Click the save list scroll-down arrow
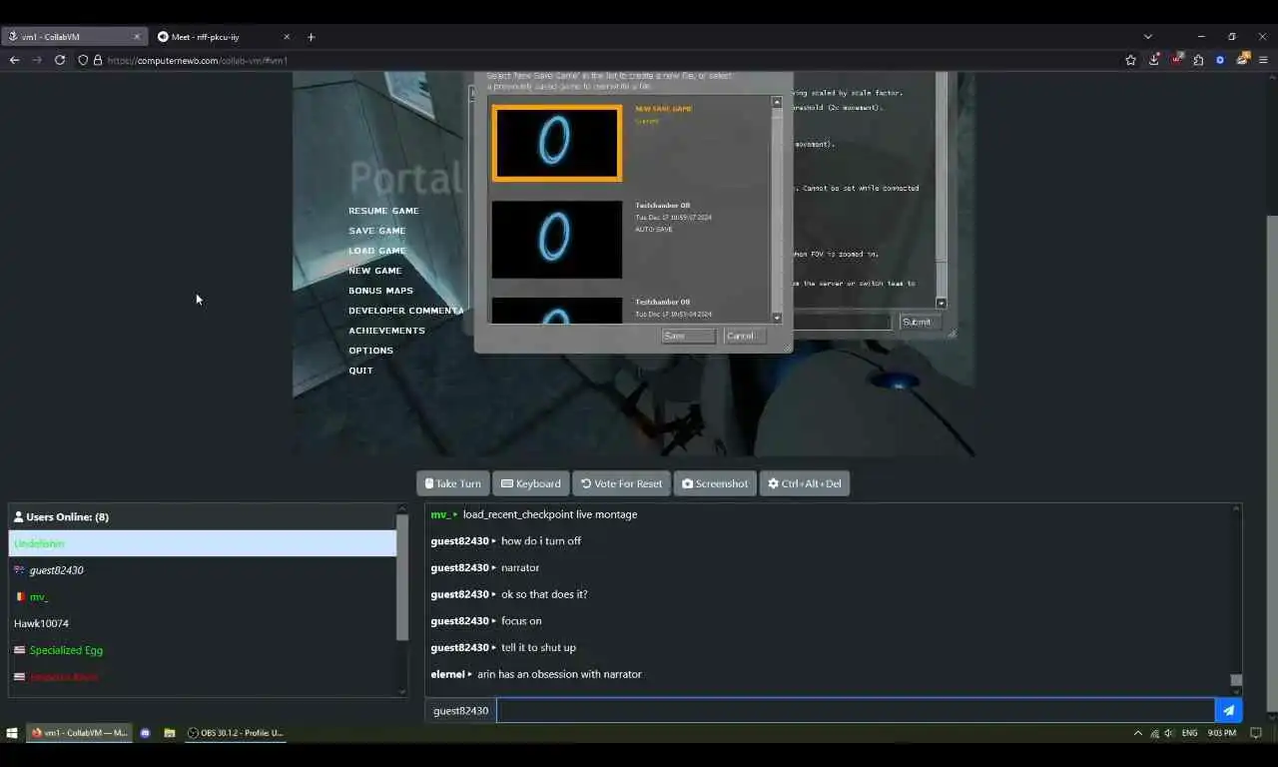 [x=777, y=318]
